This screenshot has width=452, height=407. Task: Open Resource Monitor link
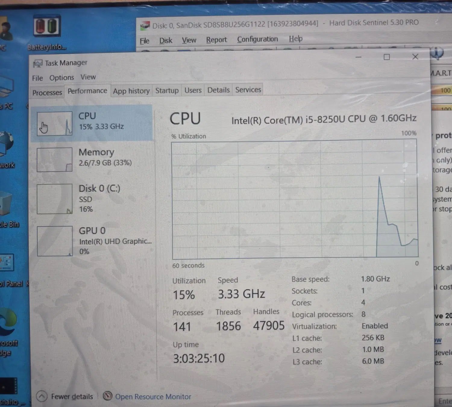tap(153, 396)
